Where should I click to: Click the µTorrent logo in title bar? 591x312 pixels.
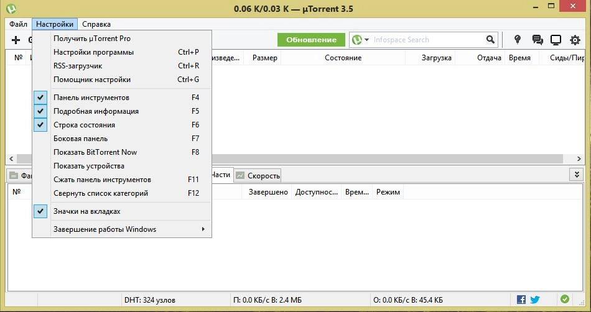point(11,8)
